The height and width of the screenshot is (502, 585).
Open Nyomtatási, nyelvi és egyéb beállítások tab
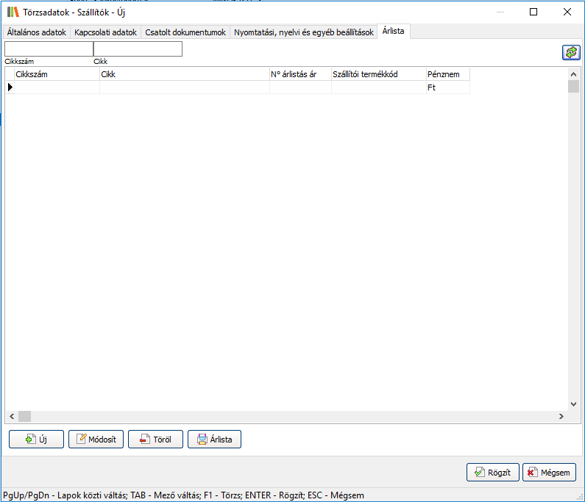point(303,32)
